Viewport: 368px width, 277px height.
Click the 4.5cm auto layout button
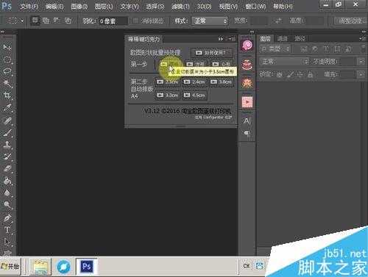click(194, 95)
